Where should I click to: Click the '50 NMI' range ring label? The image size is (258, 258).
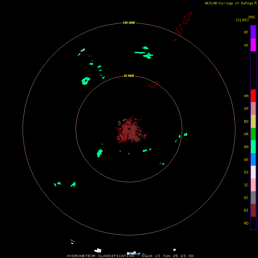[129, 76]
